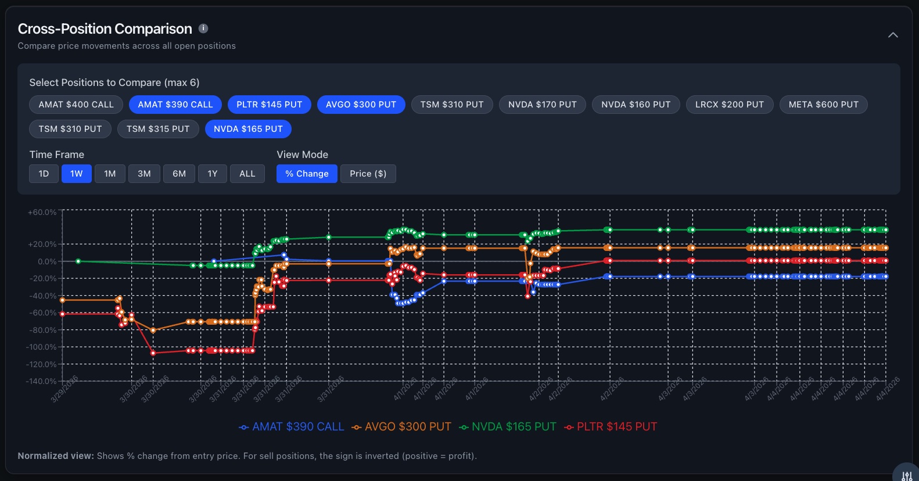Viewport: 919px width, 481px height.
Task: Select the LRCX $200 PUT position chip
Action: (730, 105)
